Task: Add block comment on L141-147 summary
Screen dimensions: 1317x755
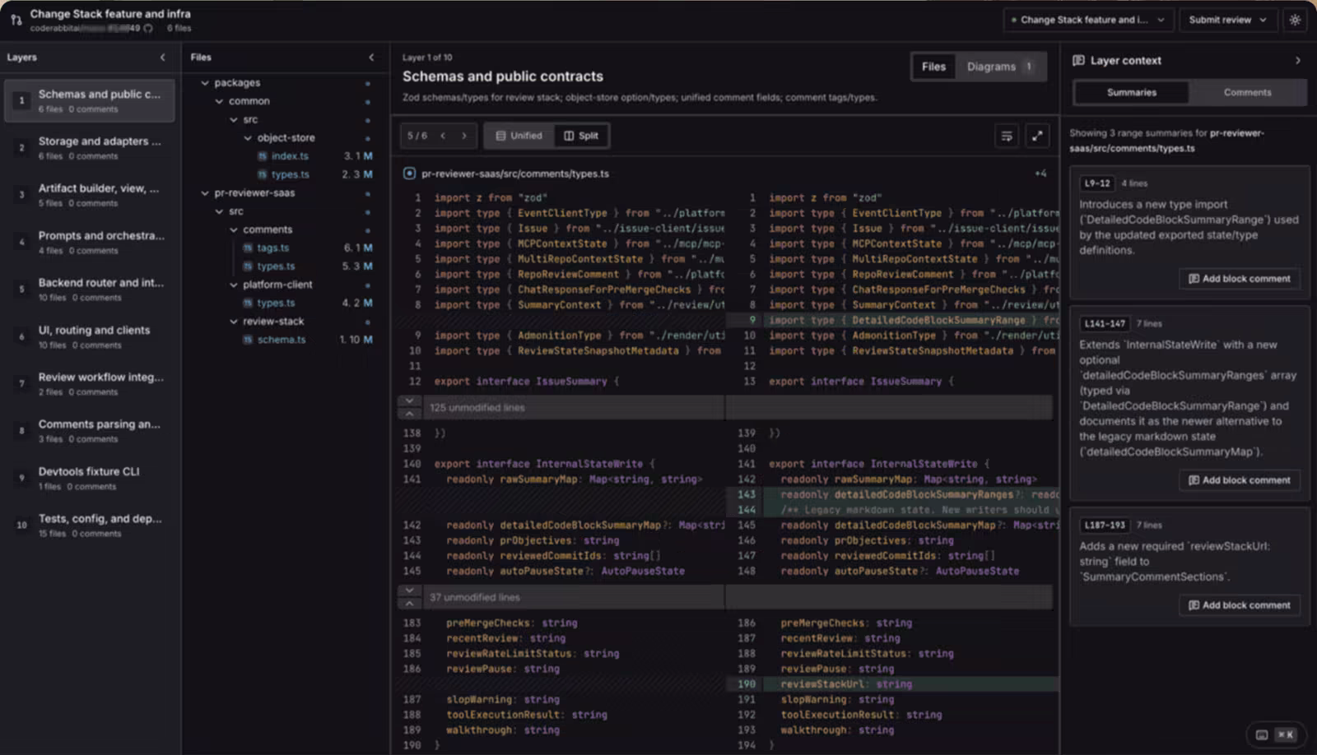Action: [x=1239, y=480]
